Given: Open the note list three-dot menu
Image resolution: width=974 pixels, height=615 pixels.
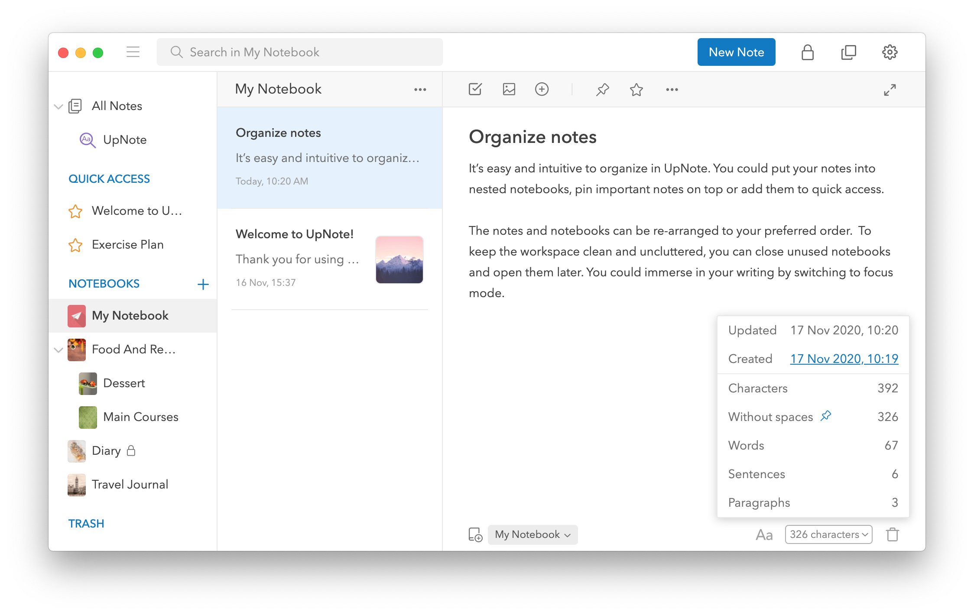Looking at the screenshot, I should click(x=420, y=90).
